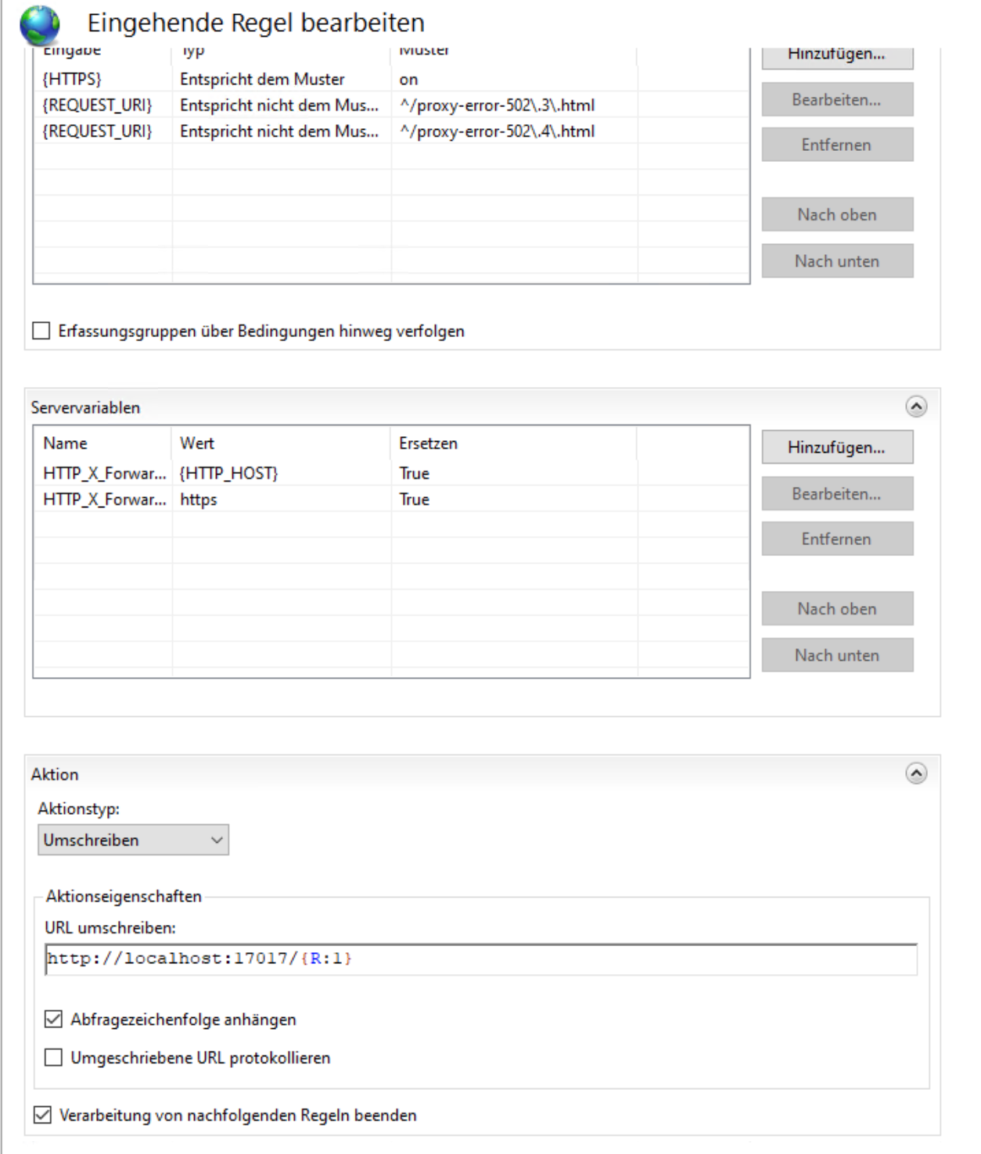Click Nach oben next to the conditions list
Viewport: 981px width, 1154px height.
pos(836,214)
